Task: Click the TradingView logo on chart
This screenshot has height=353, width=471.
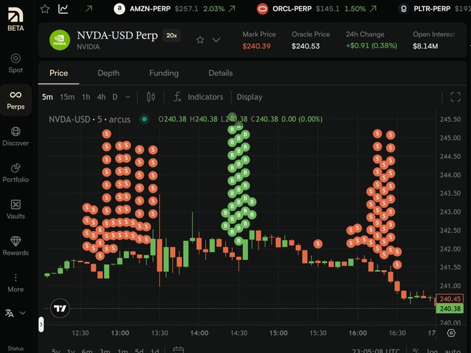Action: pos(60,308)
